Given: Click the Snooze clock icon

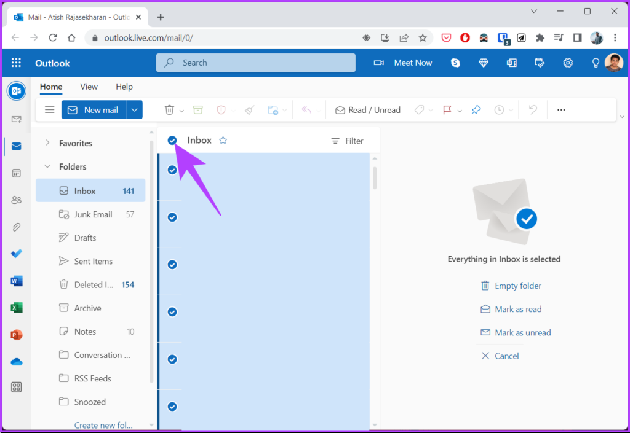Looking at the screenshot, I should coord(499,110).
